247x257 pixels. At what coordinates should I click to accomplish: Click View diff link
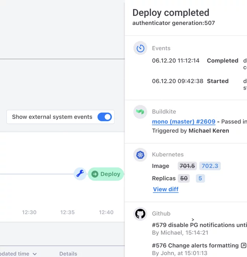pyautogui.click(x=166, y=189)
